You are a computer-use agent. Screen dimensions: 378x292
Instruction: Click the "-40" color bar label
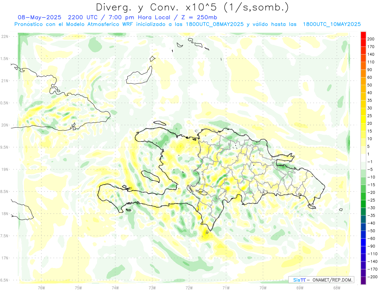pyautogui.click(x=371, y=223)
